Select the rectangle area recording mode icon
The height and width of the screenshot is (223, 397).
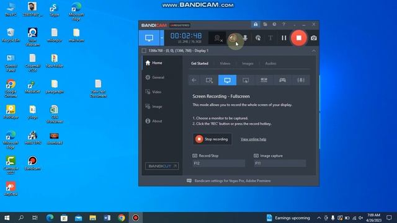(209, 80)
